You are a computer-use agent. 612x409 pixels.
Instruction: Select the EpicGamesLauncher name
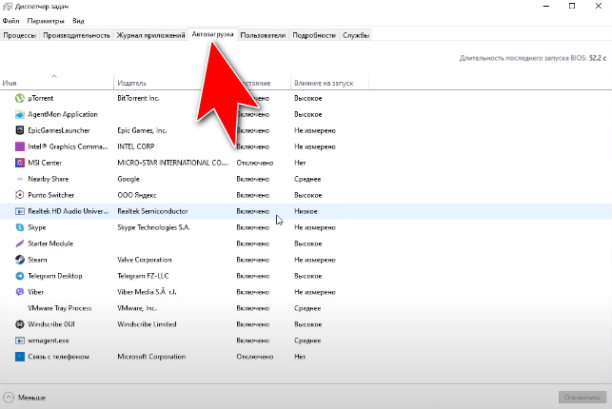tap(59, 130)
